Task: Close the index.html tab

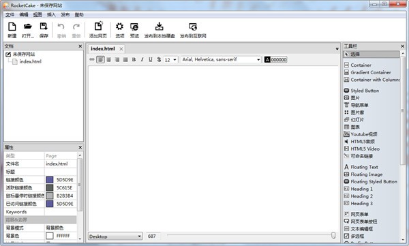Action: (x=121, y=49)
